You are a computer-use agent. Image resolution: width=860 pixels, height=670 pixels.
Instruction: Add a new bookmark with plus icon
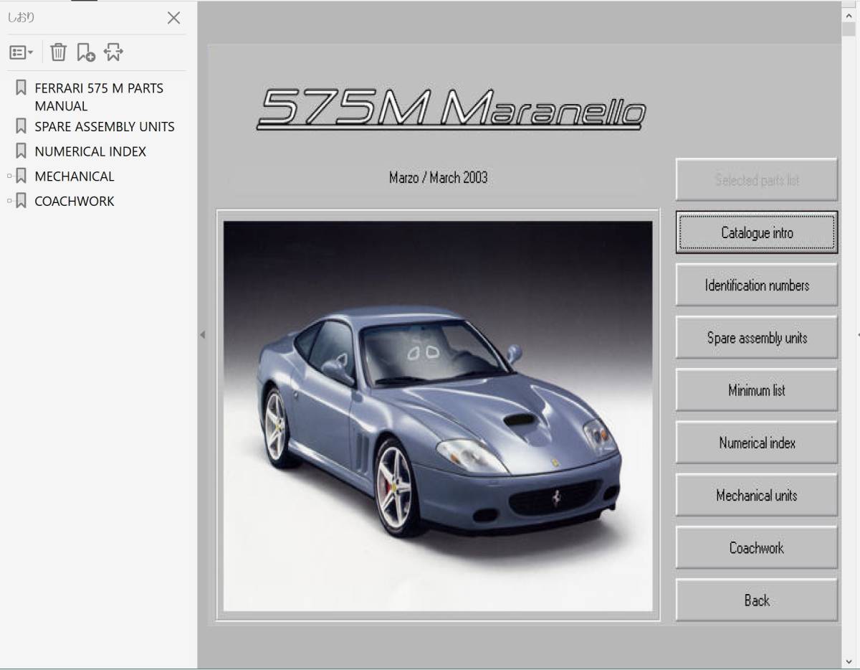click(86, 52)
